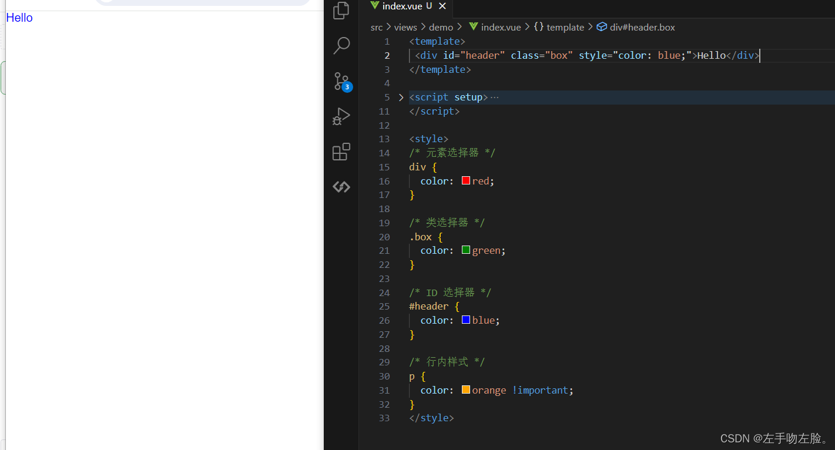Open Source Control view with 3 changes
This screenshot has width=835, height=450.
[x=343, y=82]
